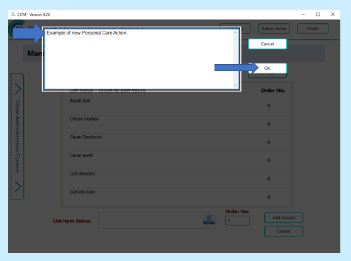
Task: Open the Admin Home page
Action: (274, 29)
